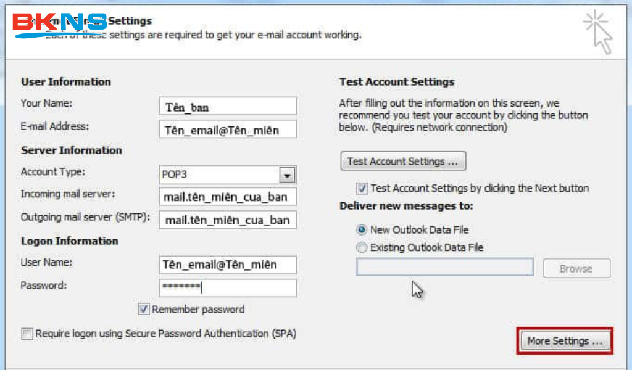The height and width of the screenshot is (370, 632).
Task: Focus the Password field
Action: (x=227, y=287)
